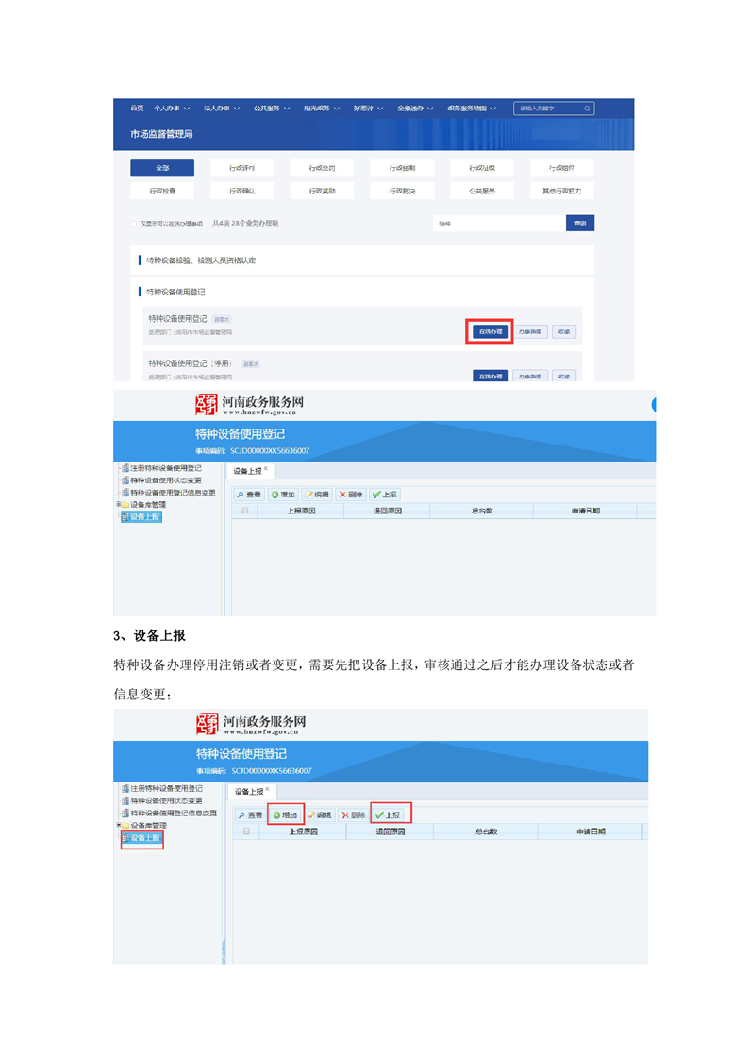Click 总台数 column header above heading 3、设备上报
The image size is (748, 1059).
coord(482,511)
